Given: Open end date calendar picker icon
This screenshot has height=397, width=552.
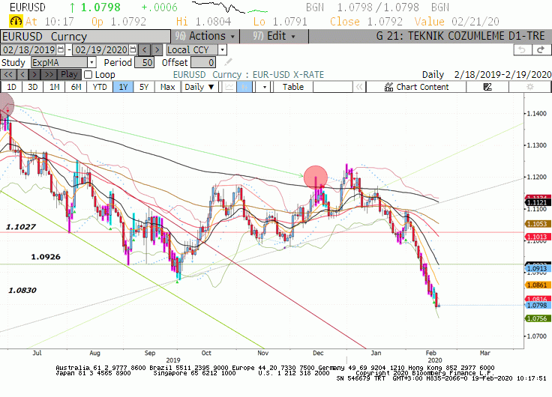Looking at the screenshot, I should (x=133, y=49).
